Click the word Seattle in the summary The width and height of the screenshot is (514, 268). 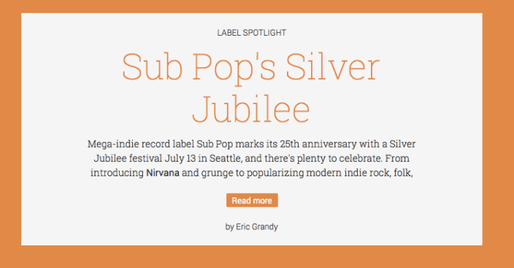pos(226,159)
